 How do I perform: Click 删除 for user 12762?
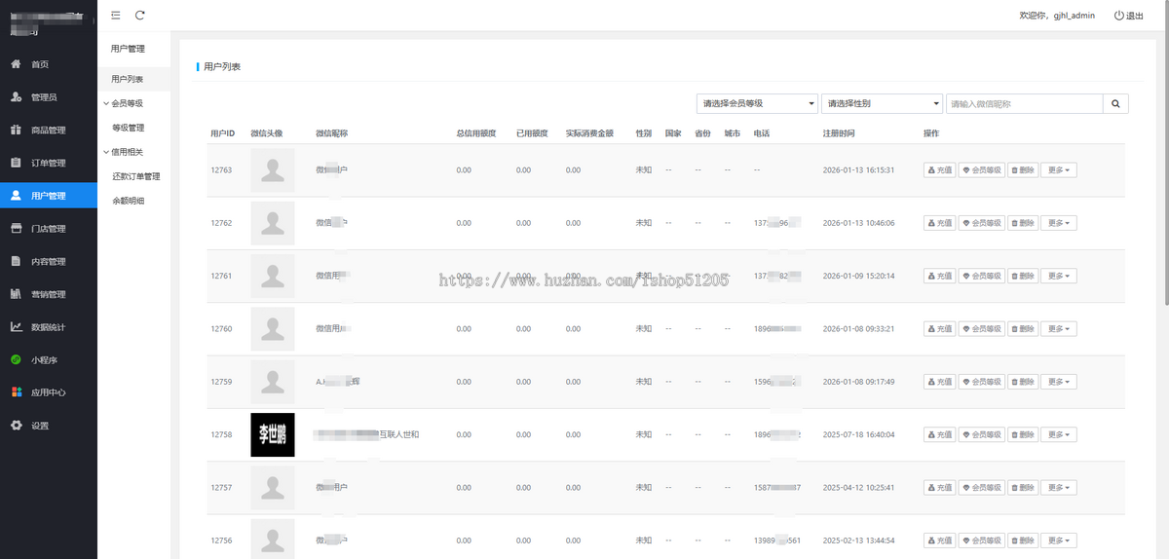1023,223
